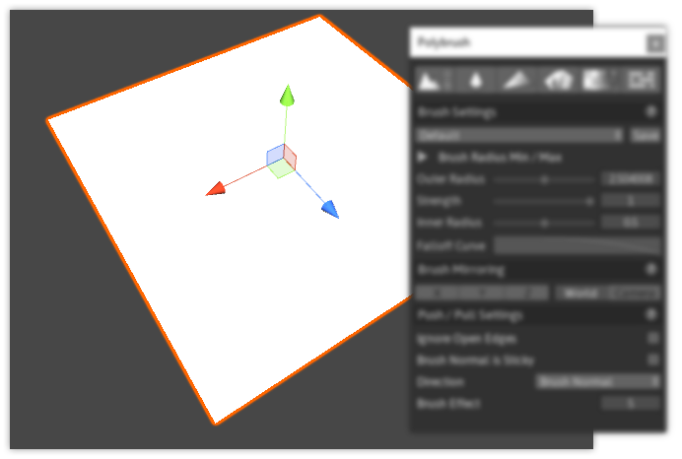The width and height of the screenshot is (682, 459).
Task: Enable the Ignore Open Edges checkbox
Action: 651,338
